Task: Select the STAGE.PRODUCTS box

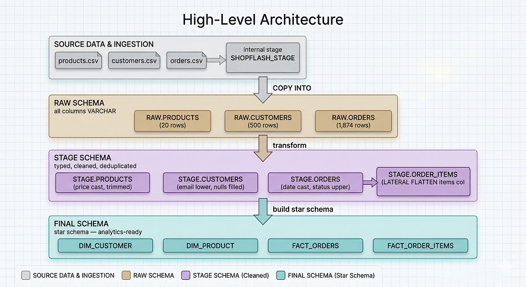Action: click(x=103, y=183)
